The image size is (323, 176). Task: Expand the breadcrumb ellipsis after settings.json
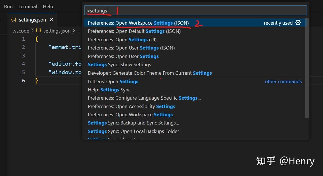coord(77,31)
